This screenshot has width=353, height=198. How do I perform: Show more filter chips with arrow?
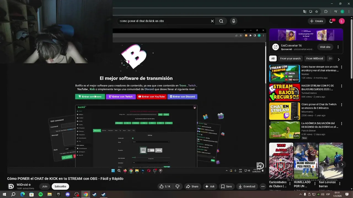click(x=339, y=59)
